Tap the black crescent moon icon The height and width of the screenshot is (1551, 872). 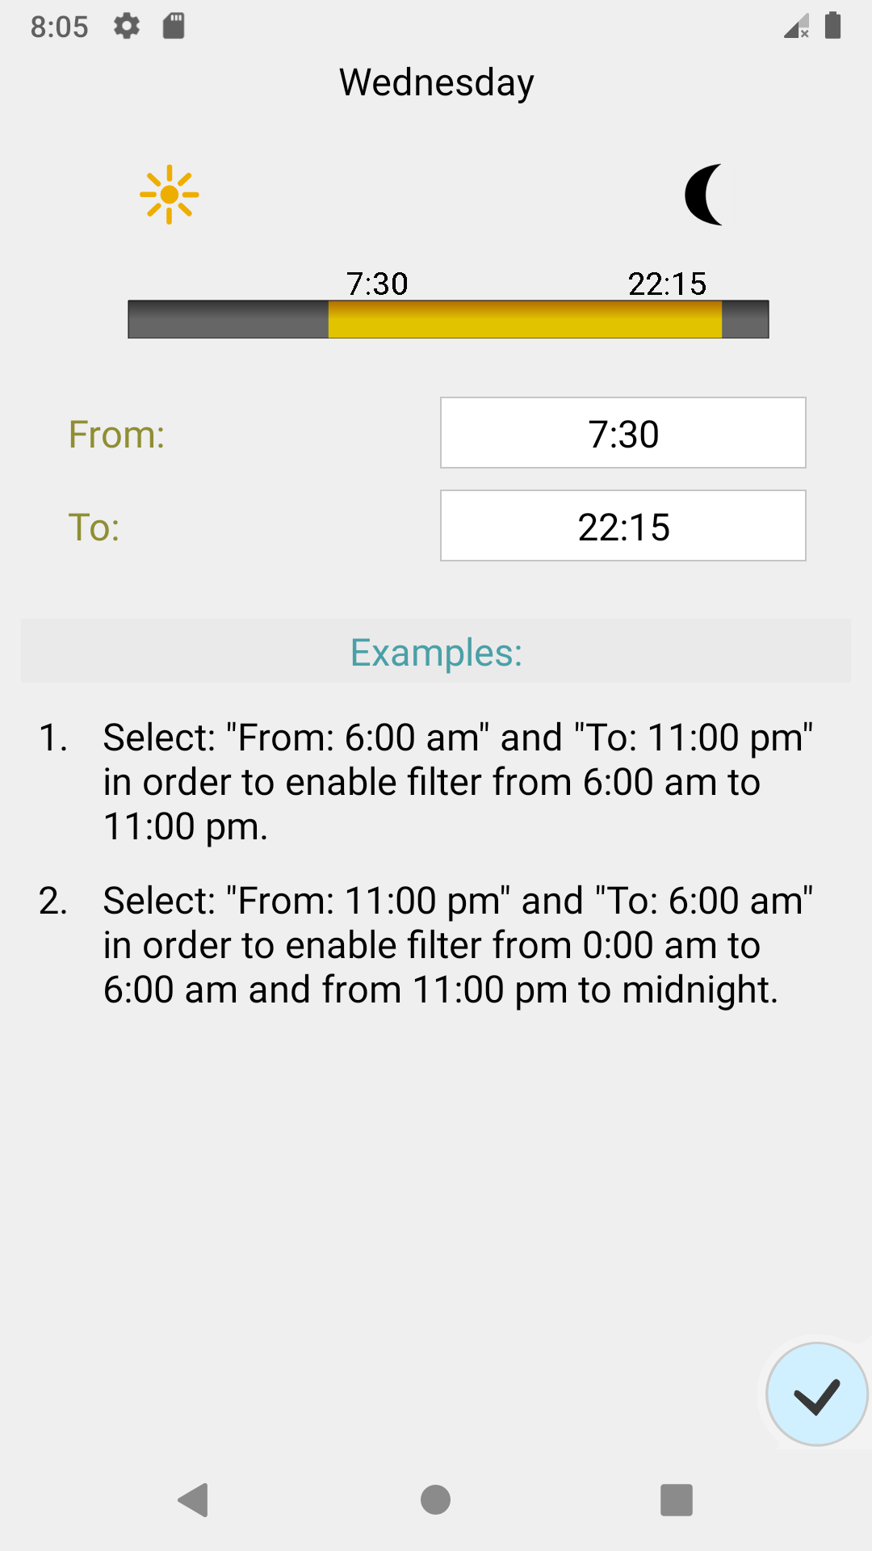(704, 195)
